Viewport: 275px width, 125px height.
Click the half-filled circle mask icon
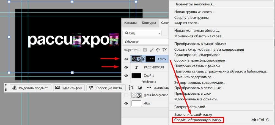[140, 88]
